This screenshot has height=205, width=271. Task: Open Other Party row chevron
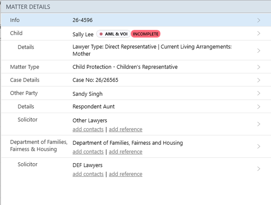pyautogui.click(x=259, y=94)
